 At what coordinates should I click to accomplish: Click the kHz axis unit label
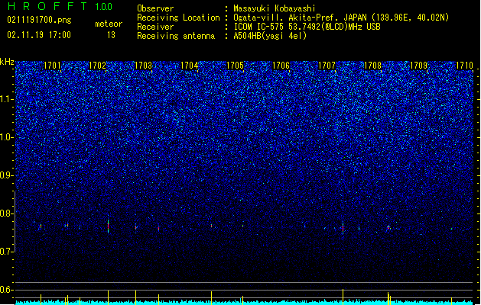click(x=7, y=62)
